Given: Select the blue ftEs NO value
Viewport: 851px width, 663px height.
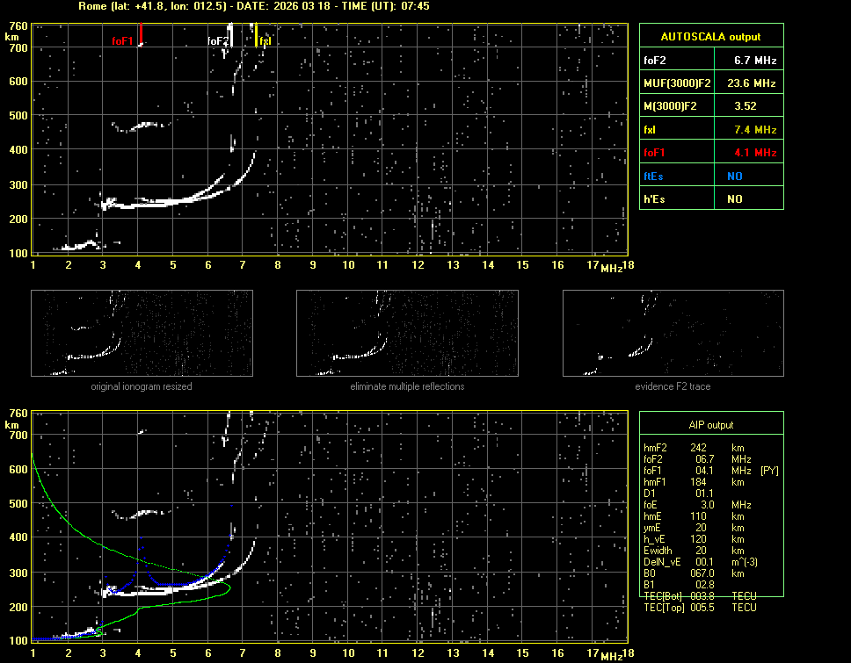Looking at the screenshot, I should tap(734, 176).
